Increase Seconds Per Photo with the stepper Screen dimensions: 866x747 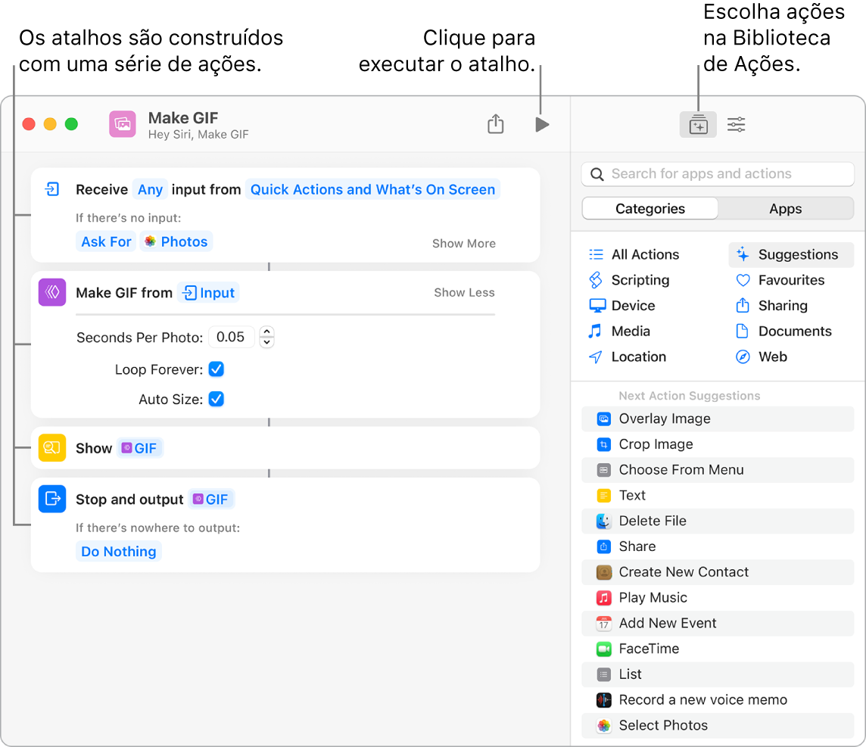coord(266,333)
